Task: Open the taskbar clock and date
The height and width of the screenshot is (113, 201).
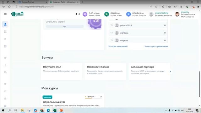Action: (x=189, y=110)
